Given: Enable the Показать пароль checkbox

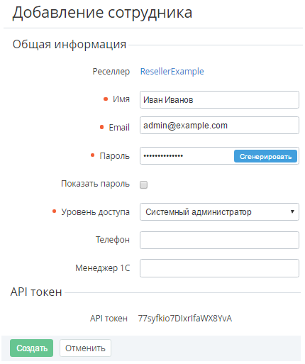Looking at the screenshot, I should 143,184.
